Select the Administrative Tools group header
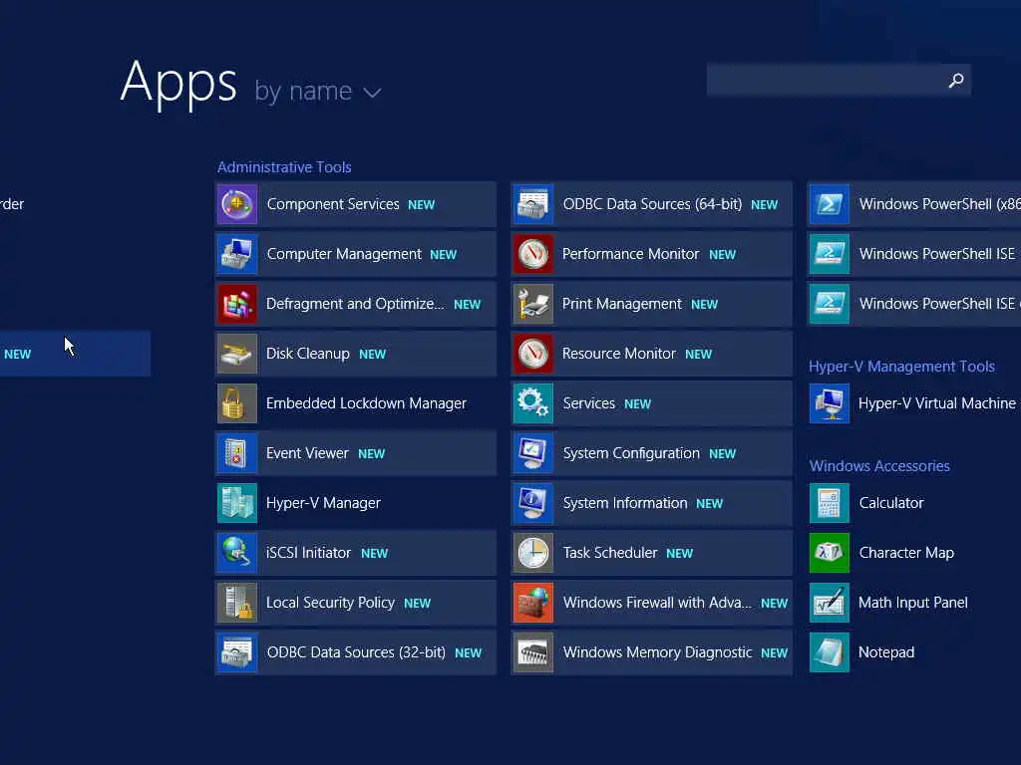The height and width of the screenshot is (765, 1021). click(x=284, y=167)
